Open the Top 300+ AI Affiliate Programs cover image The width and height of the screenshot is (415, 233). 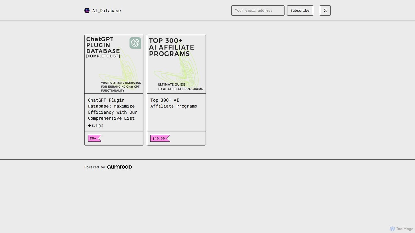[x=176, y=64]
